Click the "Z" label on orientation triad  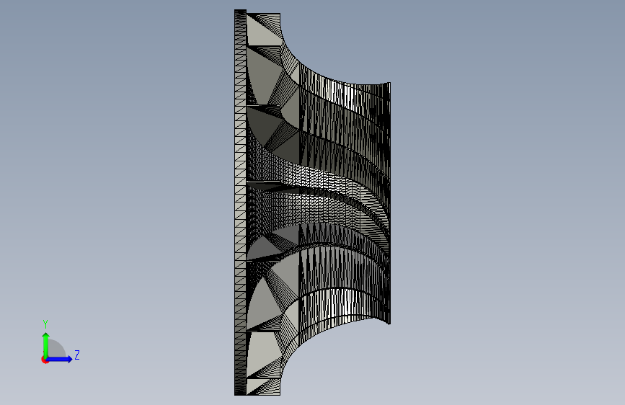click(x=77, y=355)
